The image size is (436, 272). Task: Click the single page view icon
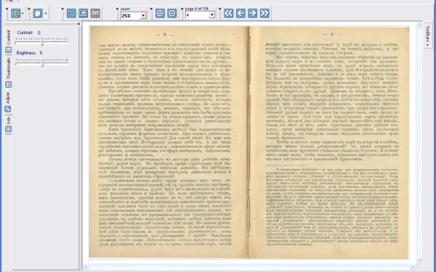point(38,13)
